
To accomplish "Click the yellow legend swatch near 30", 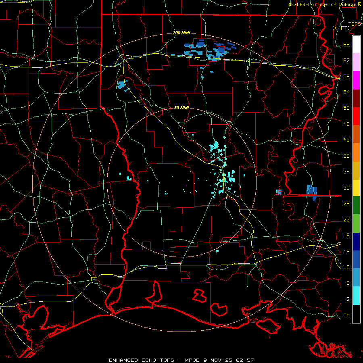I will coord(356,188).
